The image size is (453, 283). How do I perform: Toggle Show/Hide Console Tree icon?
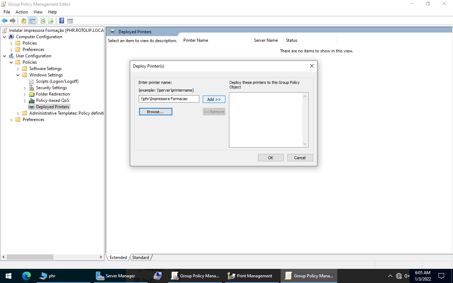pyautogui.click(x=32, y=21)
